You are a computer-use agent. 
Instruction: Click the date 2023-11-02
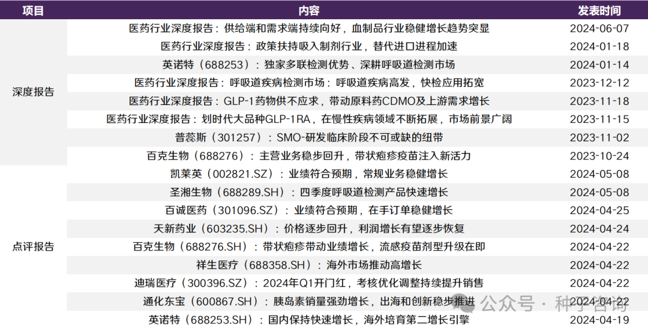[x=599, y=137]
